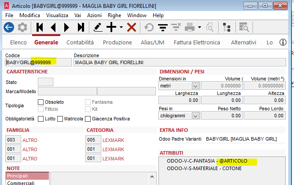
Task: Toggle the Giacenza Positiva checkbox
Action: point(88,119)
